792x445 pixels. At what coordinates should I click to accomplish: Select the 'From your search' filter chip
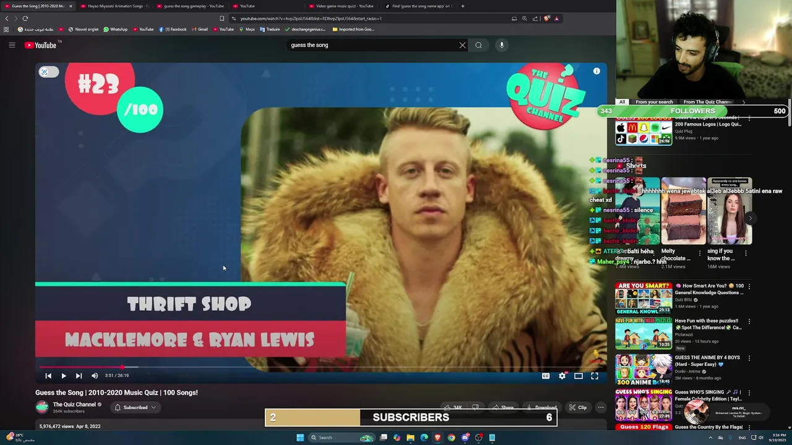(x=654, y=102)
